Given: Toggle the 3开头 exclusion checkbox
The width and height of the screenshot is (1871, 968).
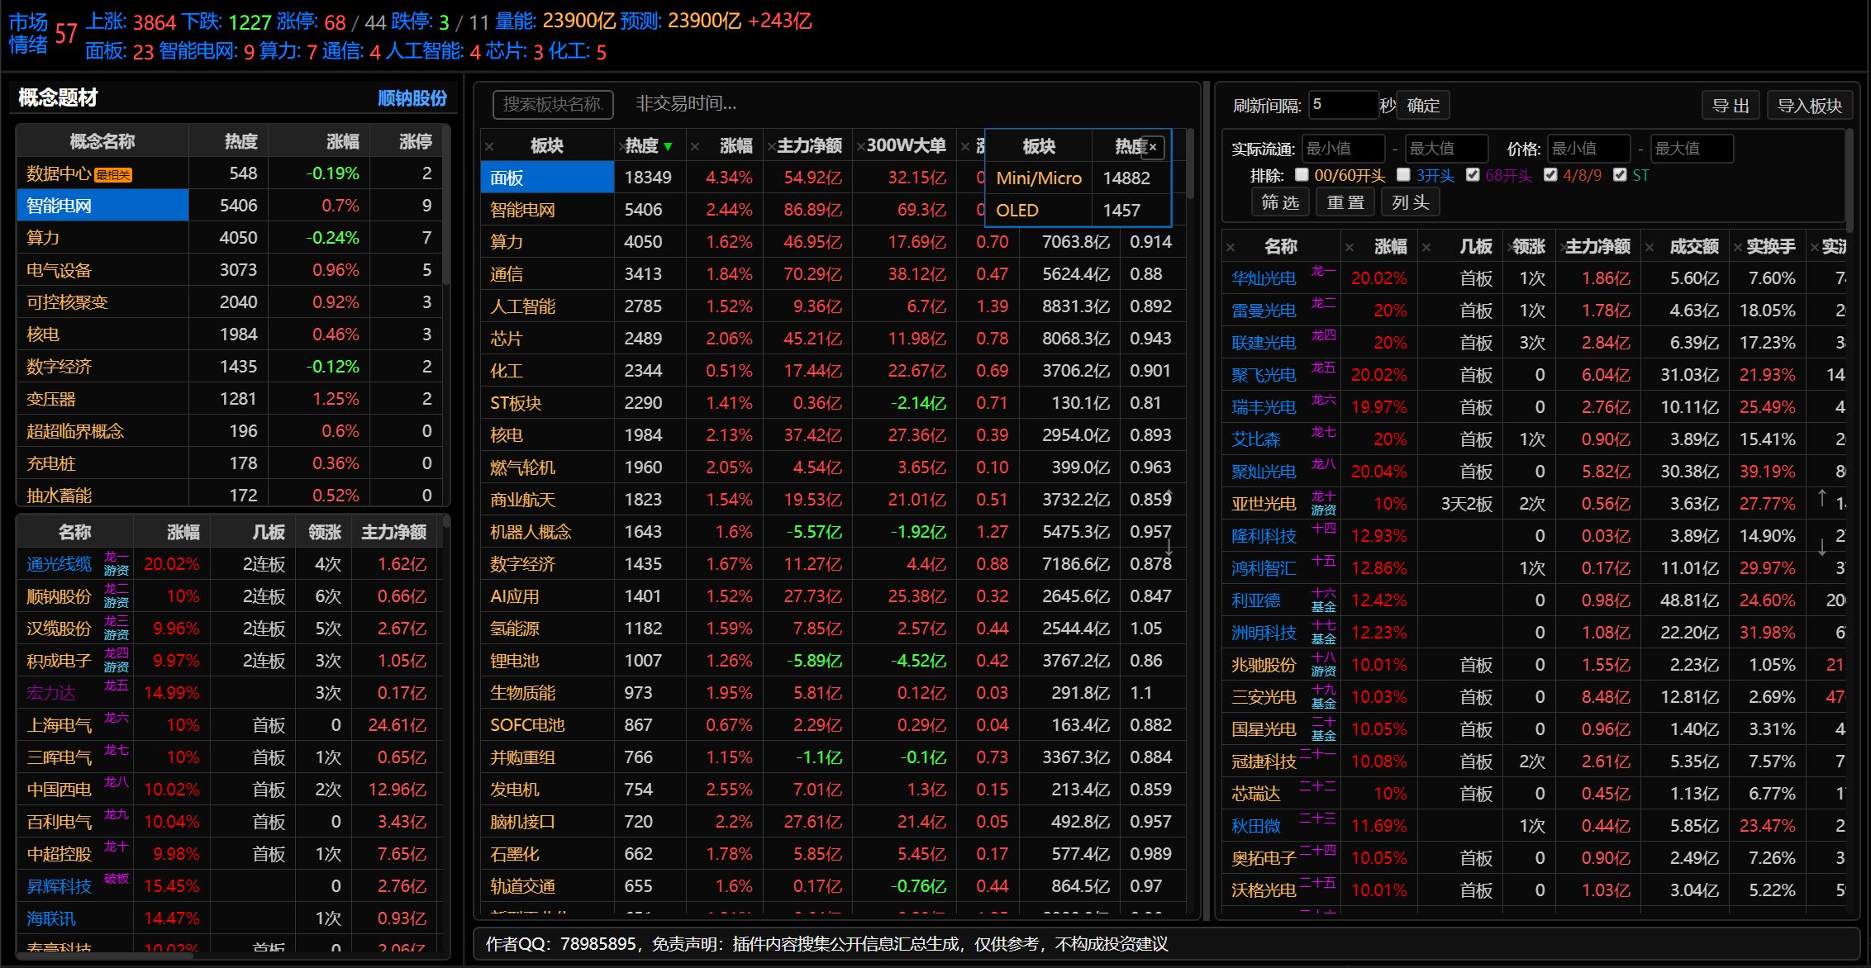Looking at the screenshot, I should [x=1403, y=175].
